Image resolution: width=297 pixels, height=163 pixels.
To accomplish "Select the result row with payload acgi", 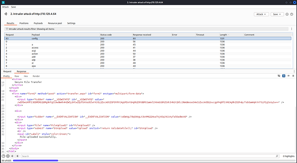I will coord(148,51).
